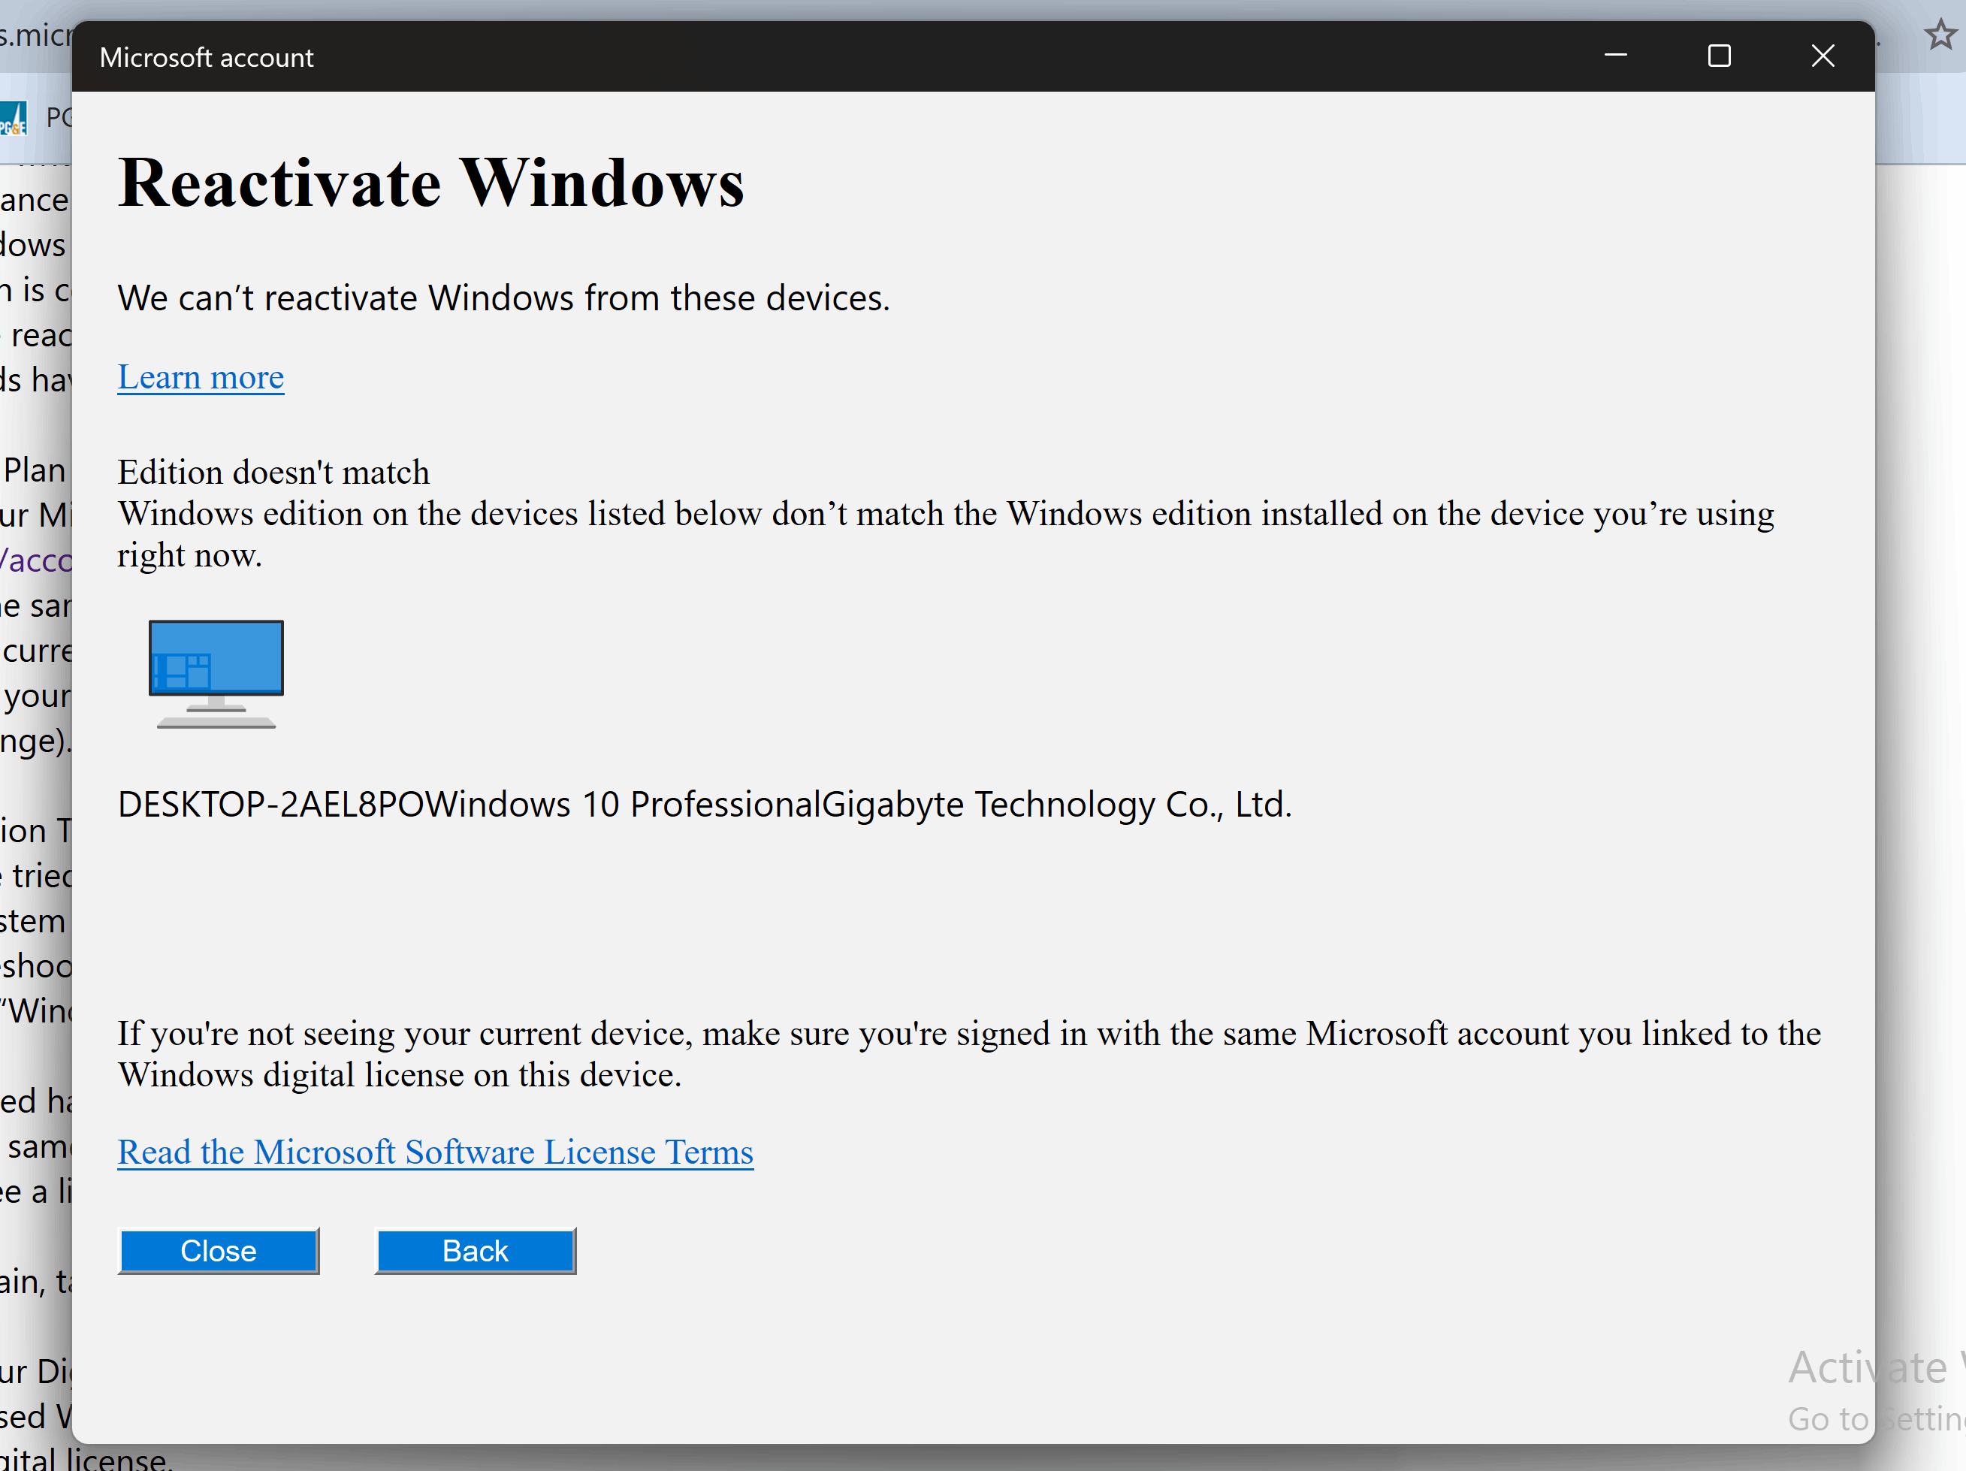Minimize the Microsoft account window
Image resolution: width=1966 pixels, height=1471 pixels.
(x=1616, y=56)
